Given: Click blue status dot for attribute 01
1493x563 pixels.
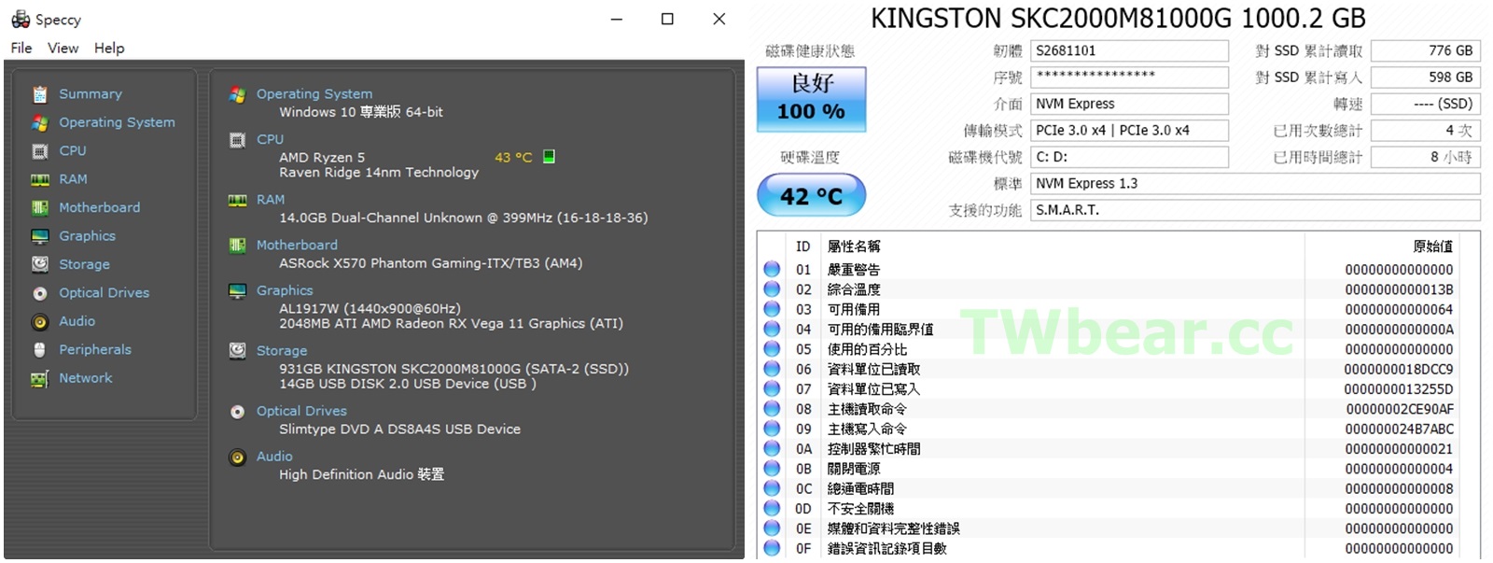Looking at the screenshot, I should [772, 269].
